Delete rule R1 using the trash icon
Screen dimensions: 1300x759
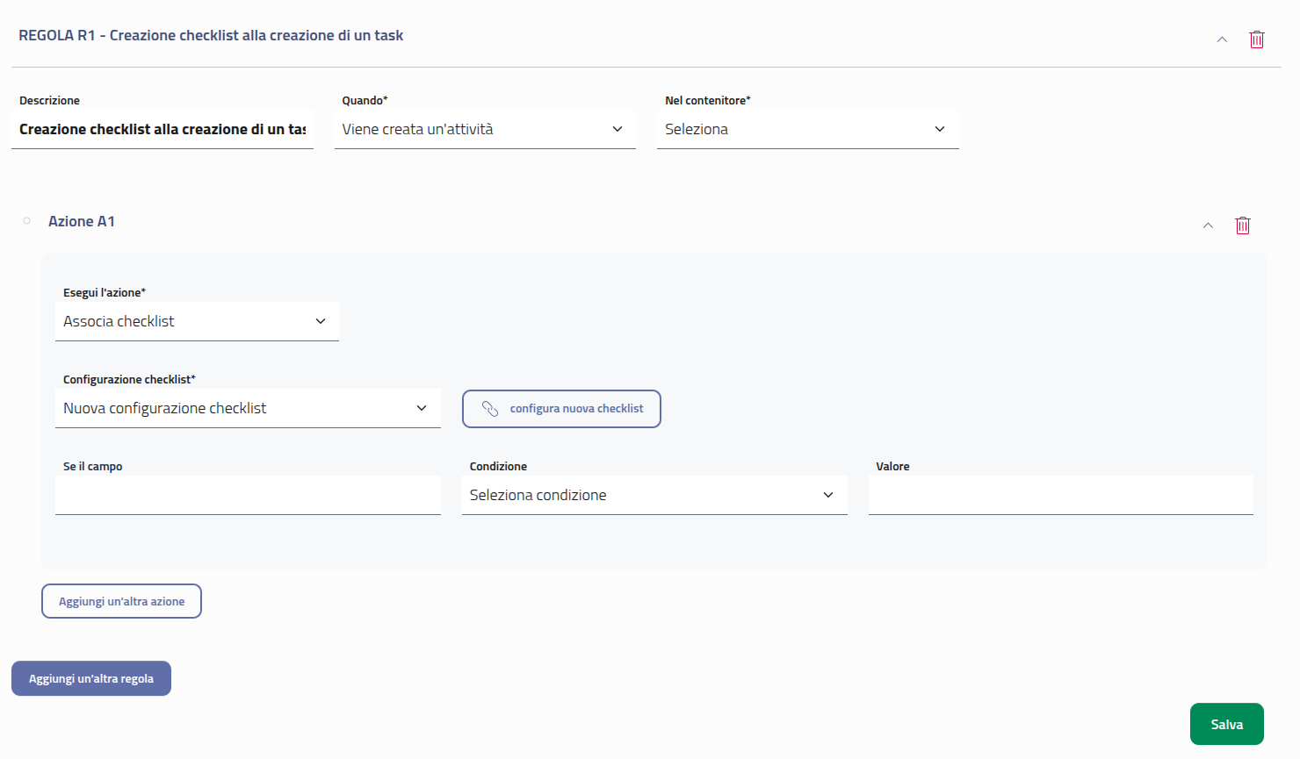coord(1256,39)
